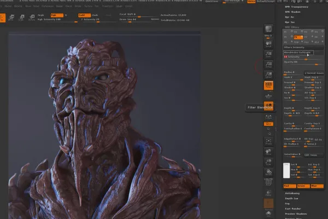The width and height of the screenshot is (328, 219).
Task: Expand the Depth Cue section
Action: (x=291, y=198)
